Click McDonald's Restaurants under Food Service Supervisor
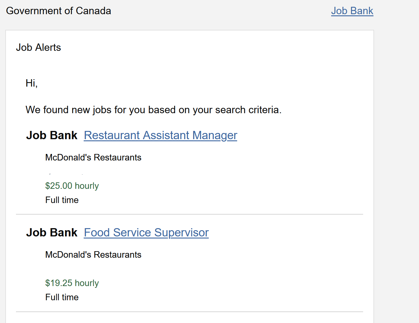 [93, 255]
